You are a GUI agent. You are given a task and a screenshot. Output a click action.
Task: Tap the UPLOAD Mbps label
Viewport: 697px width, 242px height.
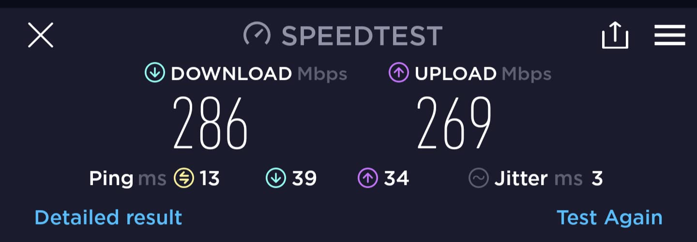click(x=483, y=74)
